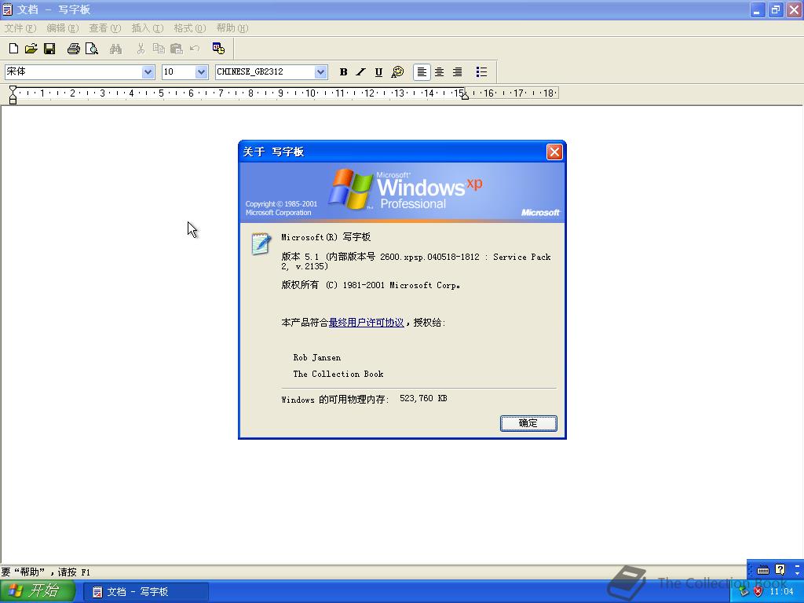
Task: Click the New document icon
Action: pyautogui.click(x=14, y=49)
